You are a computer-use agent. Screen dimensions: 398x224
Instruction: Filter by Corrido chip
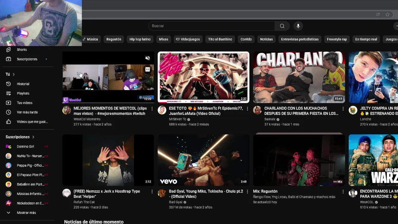pyautogui.click(x=246, y=39)
